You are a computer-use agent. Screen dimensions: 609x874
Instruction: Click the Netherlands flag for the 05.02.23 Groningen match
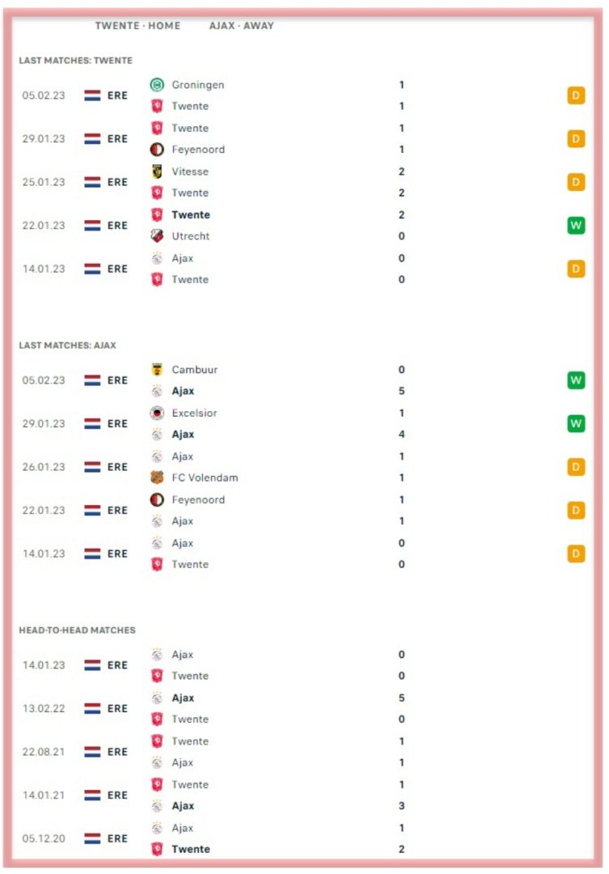(x=92, y=95)
